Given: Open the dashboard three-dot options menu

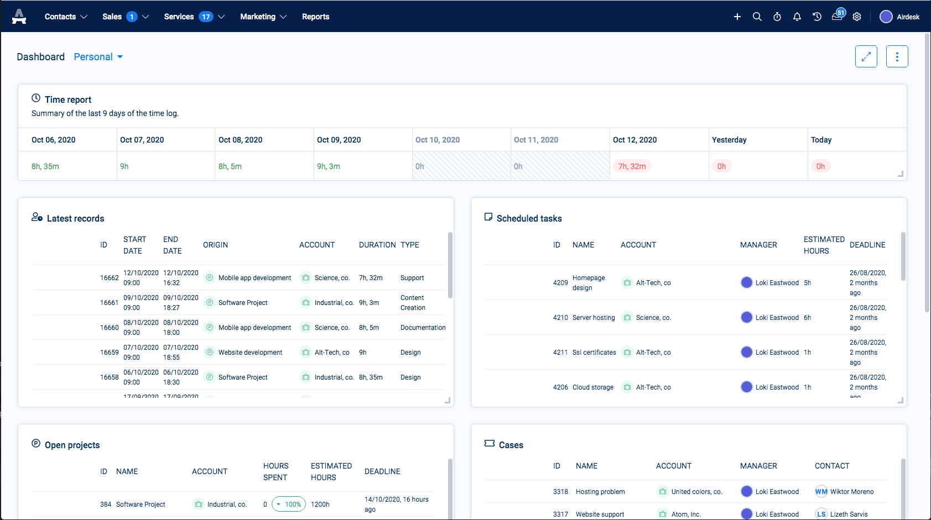Looking at the screenshot, I should 897,56.
